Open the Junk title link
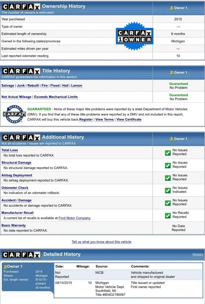 (x=21, y=86)
